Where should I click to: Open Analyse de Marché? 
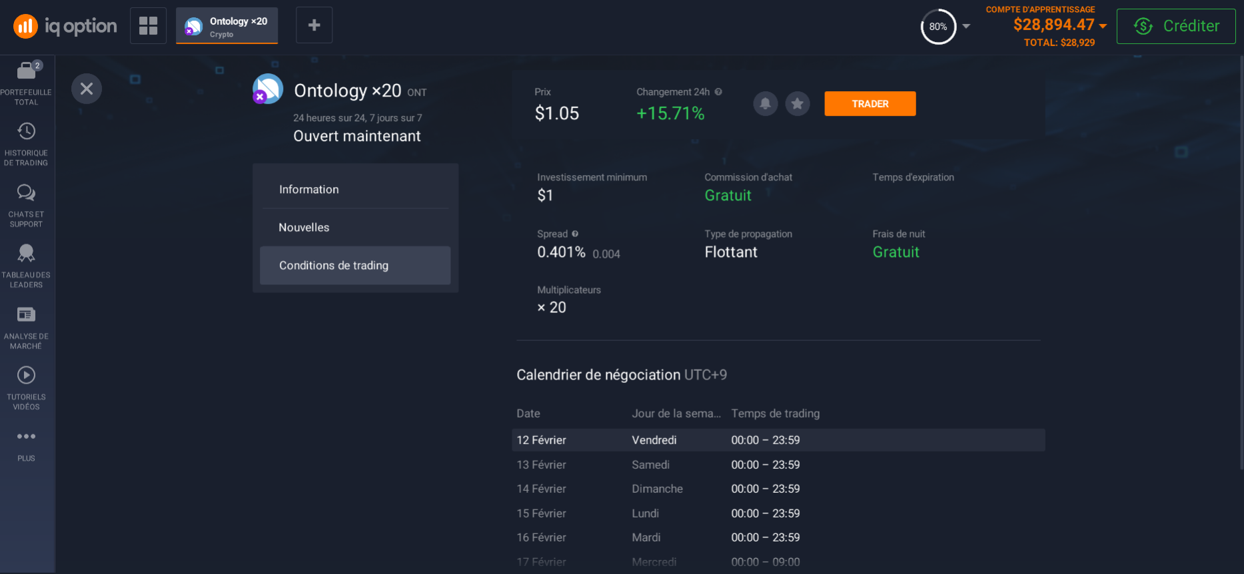tap(26, 327)
